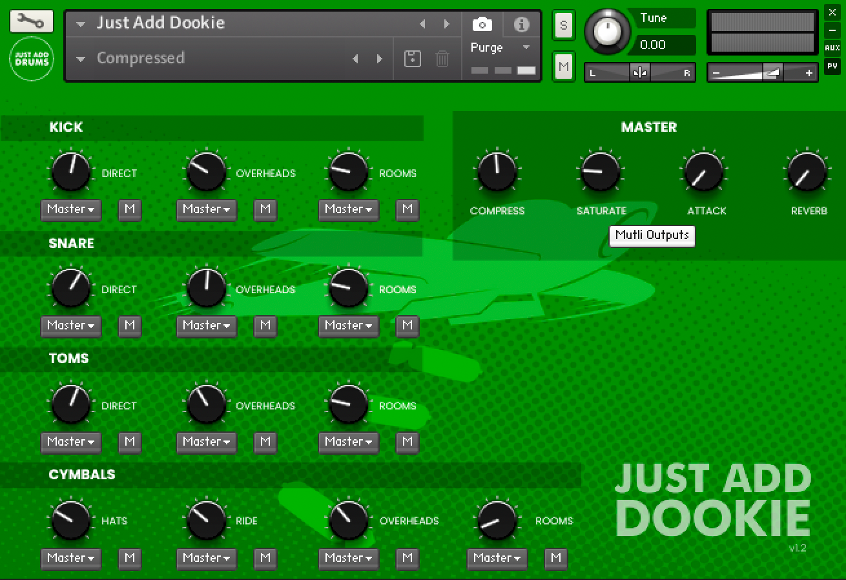Mute the Toms Direct channel
This screenshot has width=846, height=580.
pos(130,442)
